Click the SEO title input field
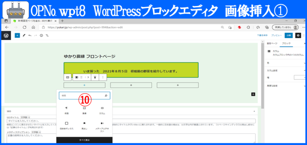307x145 pixels. (131, 121)
